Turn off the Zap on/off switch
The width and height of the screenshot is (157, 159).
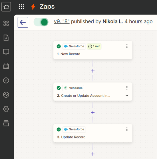coord(41,22)
